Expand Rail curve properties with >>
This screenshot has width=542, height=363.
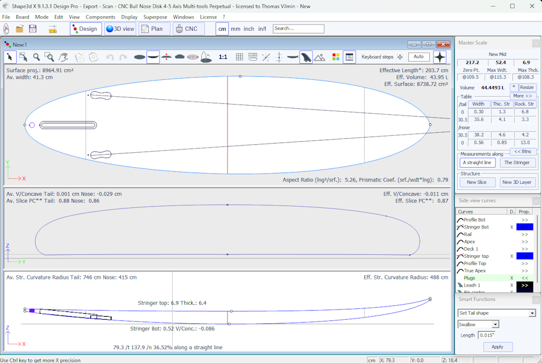coord(525,234)
